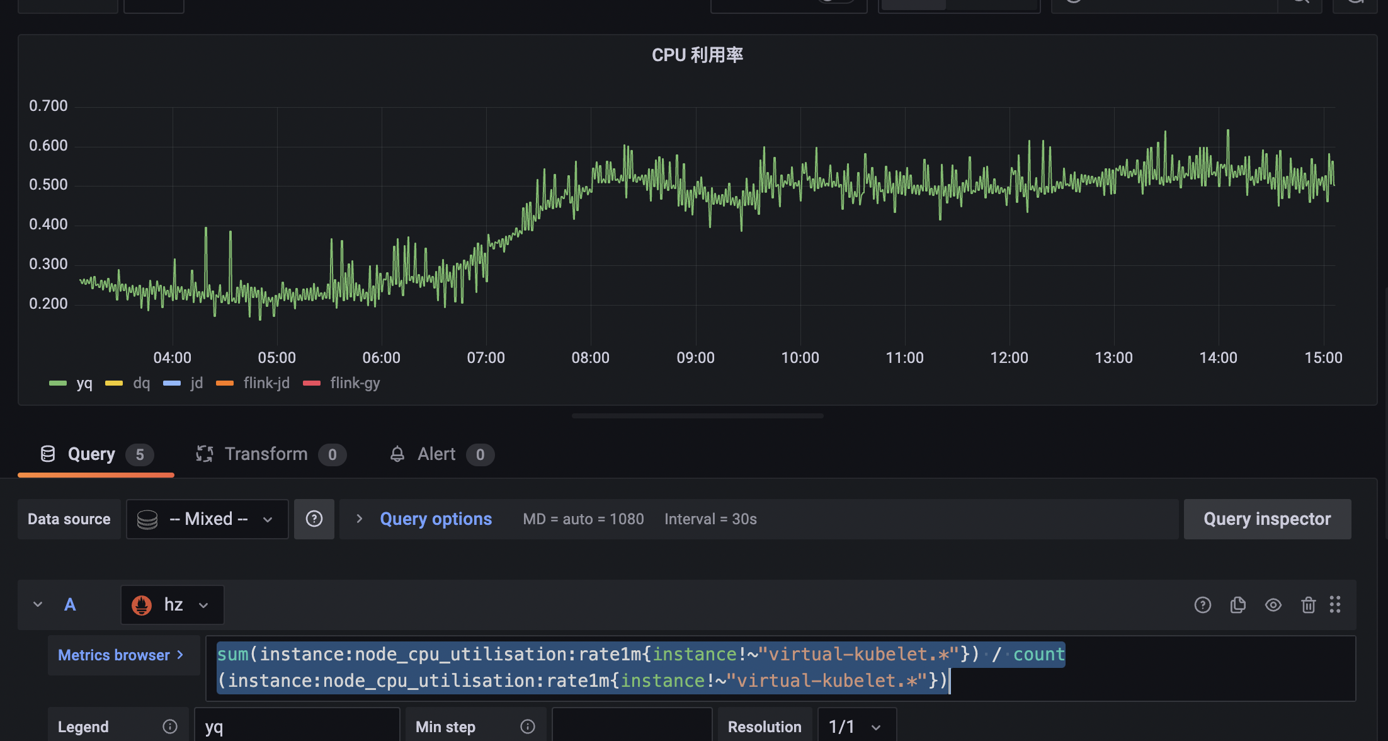Click Prometheus hz datasource icon
The height and width of the screenshot is (741, 1388).
click(142, 605)
